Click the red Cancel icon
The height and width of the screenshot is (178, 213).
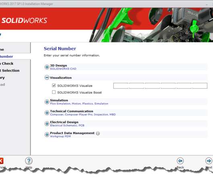pyautogui.click(x=1, y=161)
